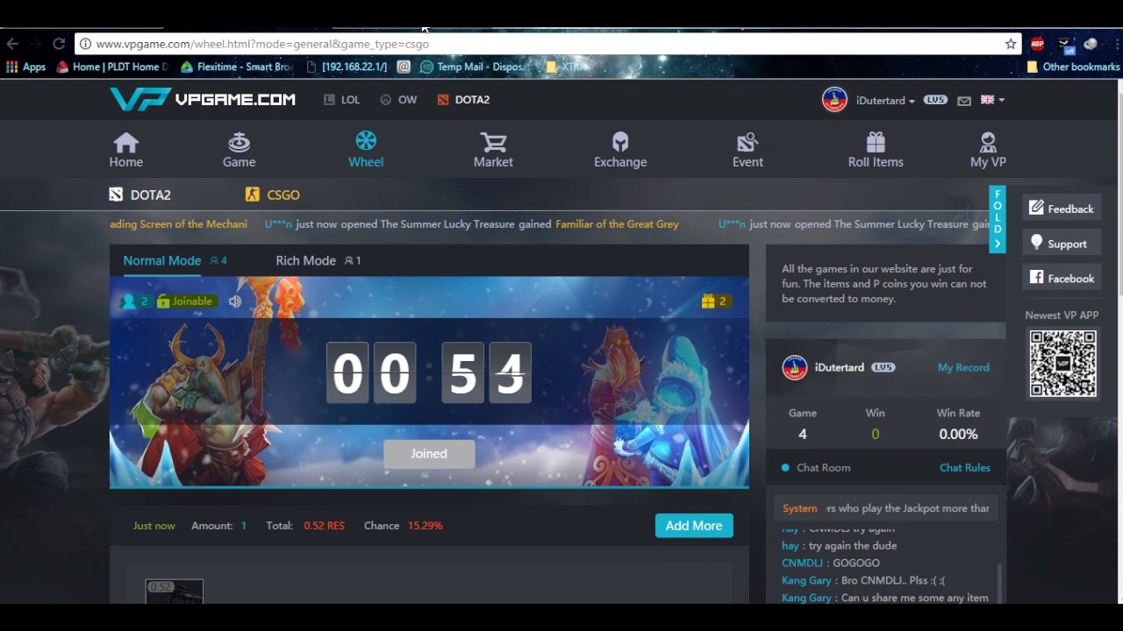Open the mail envelope icon

(964, 101)
